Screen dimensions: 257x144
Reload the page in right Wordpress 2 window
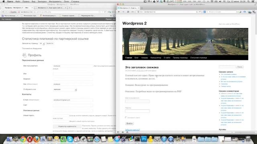tap(128, 12)
